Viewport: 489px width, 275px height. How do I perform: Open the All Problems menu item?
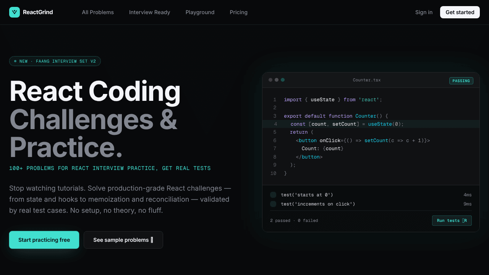[98, 12]
